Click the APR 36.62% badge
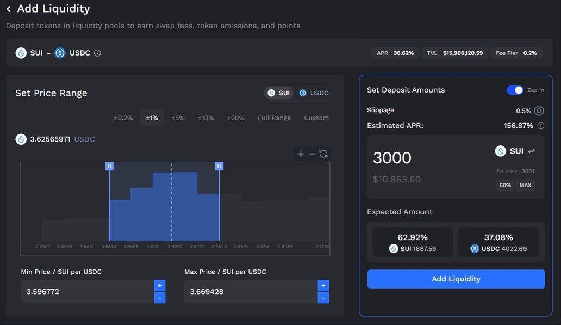Image resolution: width=561 pixels, height=325 pixels. (x=395, y=53)
